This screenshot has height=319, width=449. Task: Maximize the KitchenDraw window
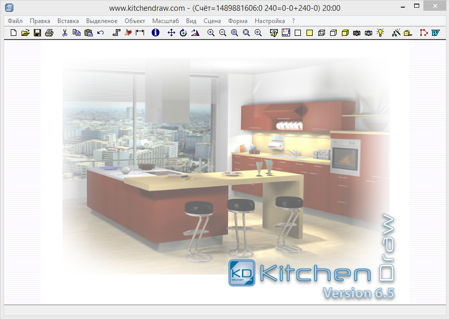[417, 6]
